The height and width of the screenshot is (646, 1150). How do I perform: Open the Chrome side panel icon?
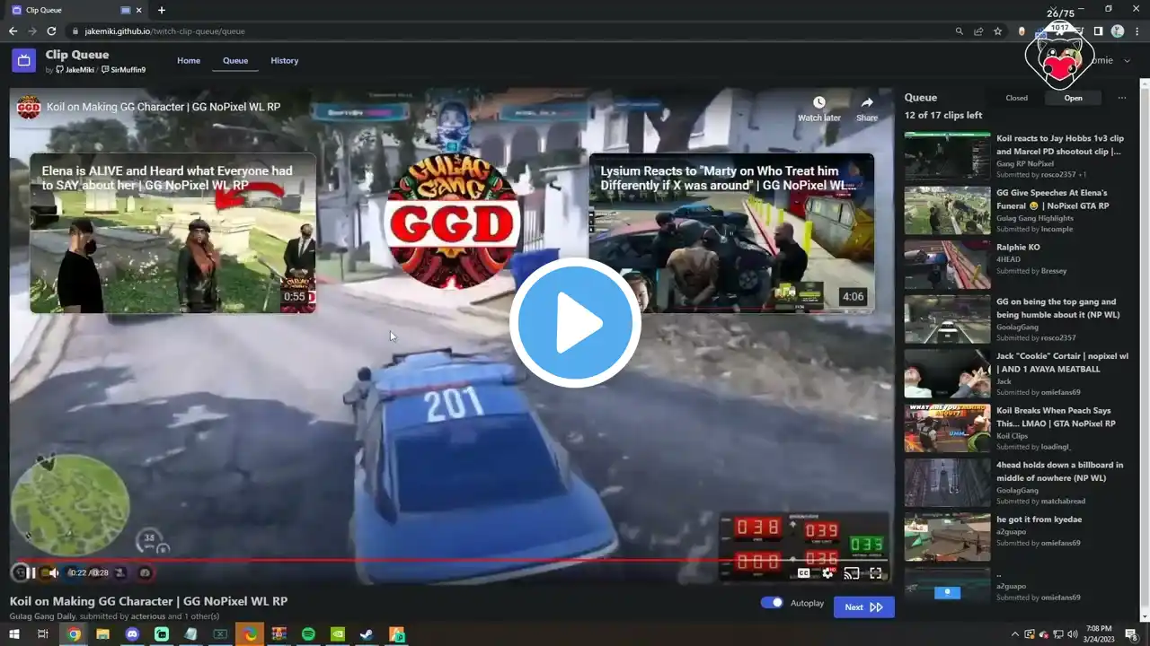point(1098,31)
